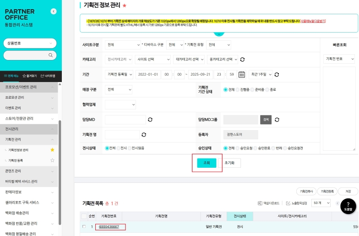This screenshot has height=236, width=359.
Task: Click the refresh icon beside 기획전 명 field
Action: tap(144, 135)
